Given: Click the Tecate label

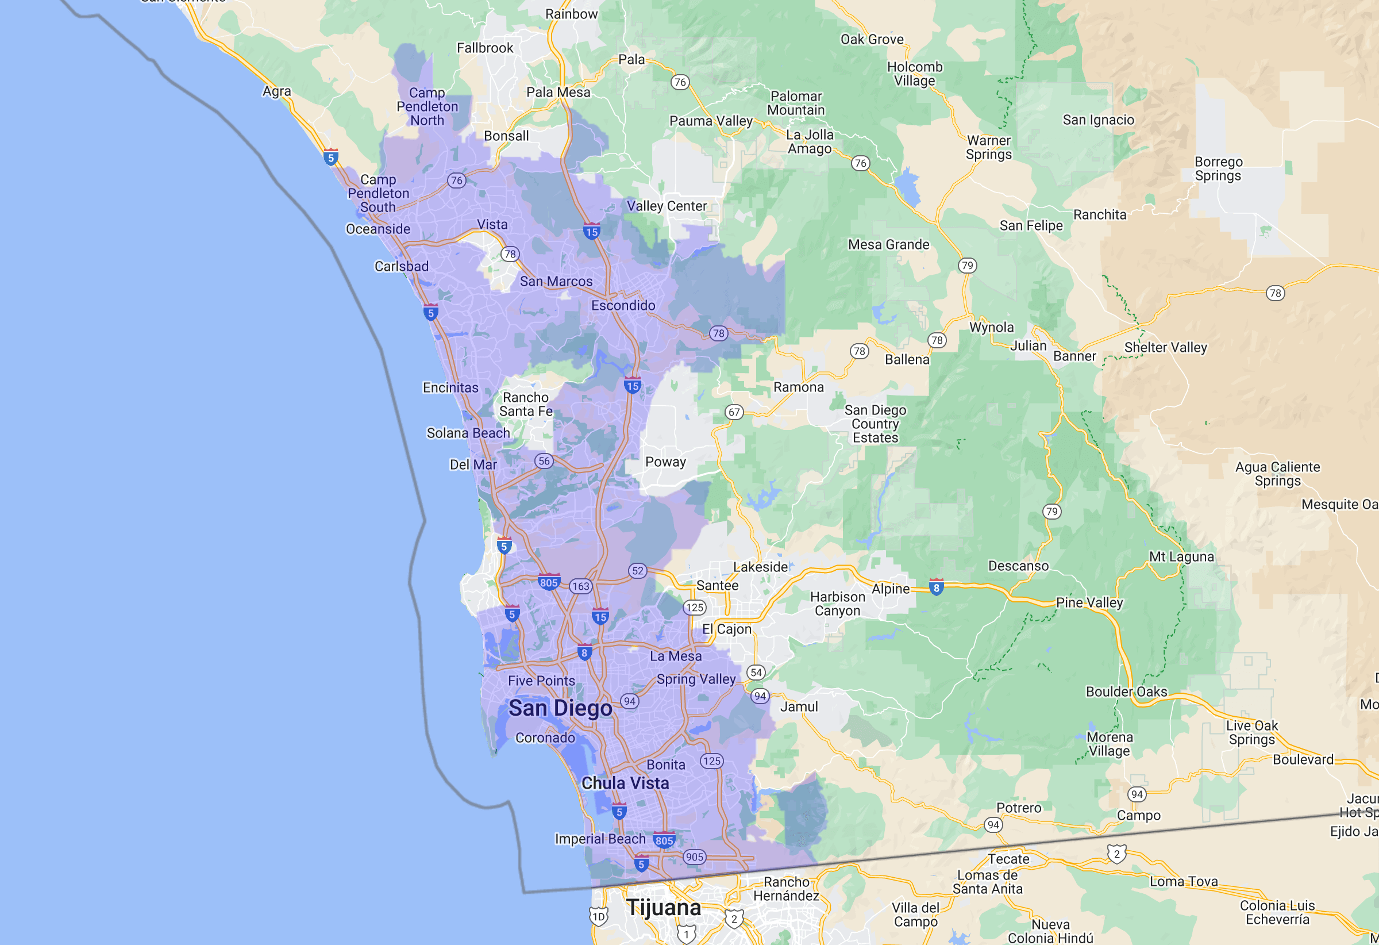Looking at the screenshot, I should click(1008, 858).
